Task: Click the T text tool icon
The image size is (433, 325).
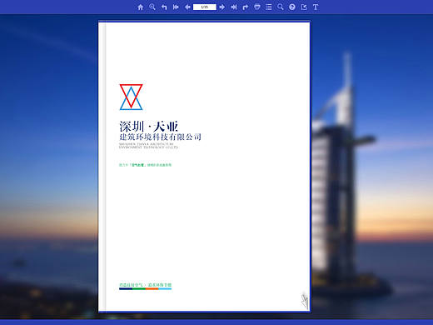Action: point(316,7)
